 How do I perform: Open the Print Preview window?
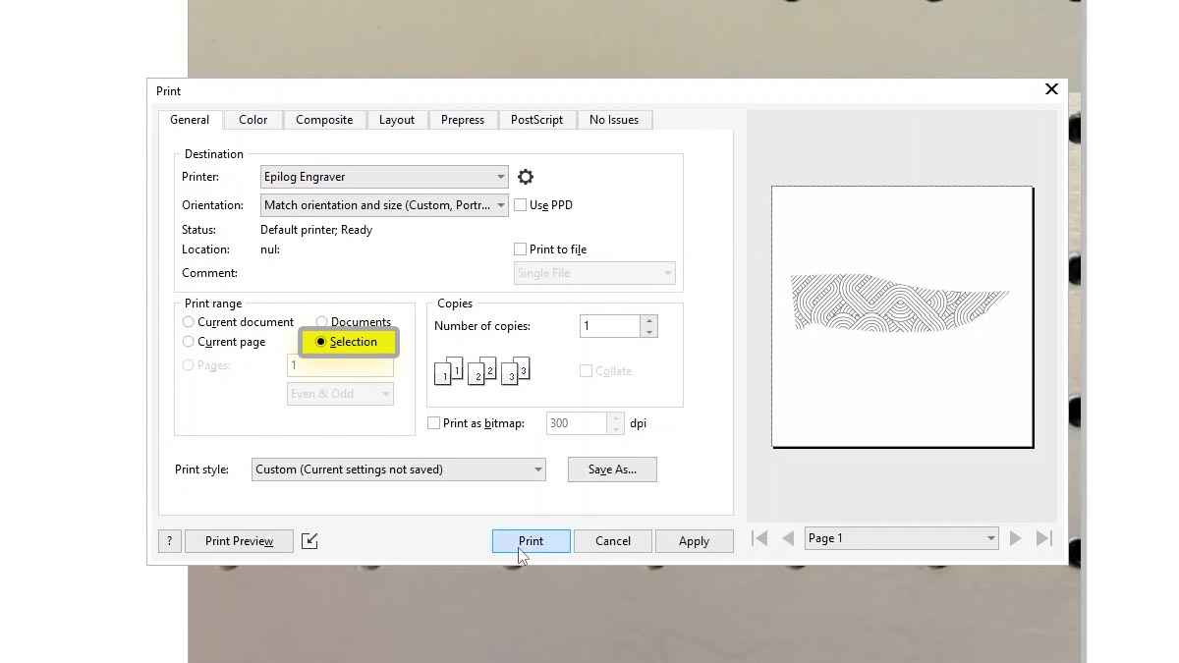point(239,540)
